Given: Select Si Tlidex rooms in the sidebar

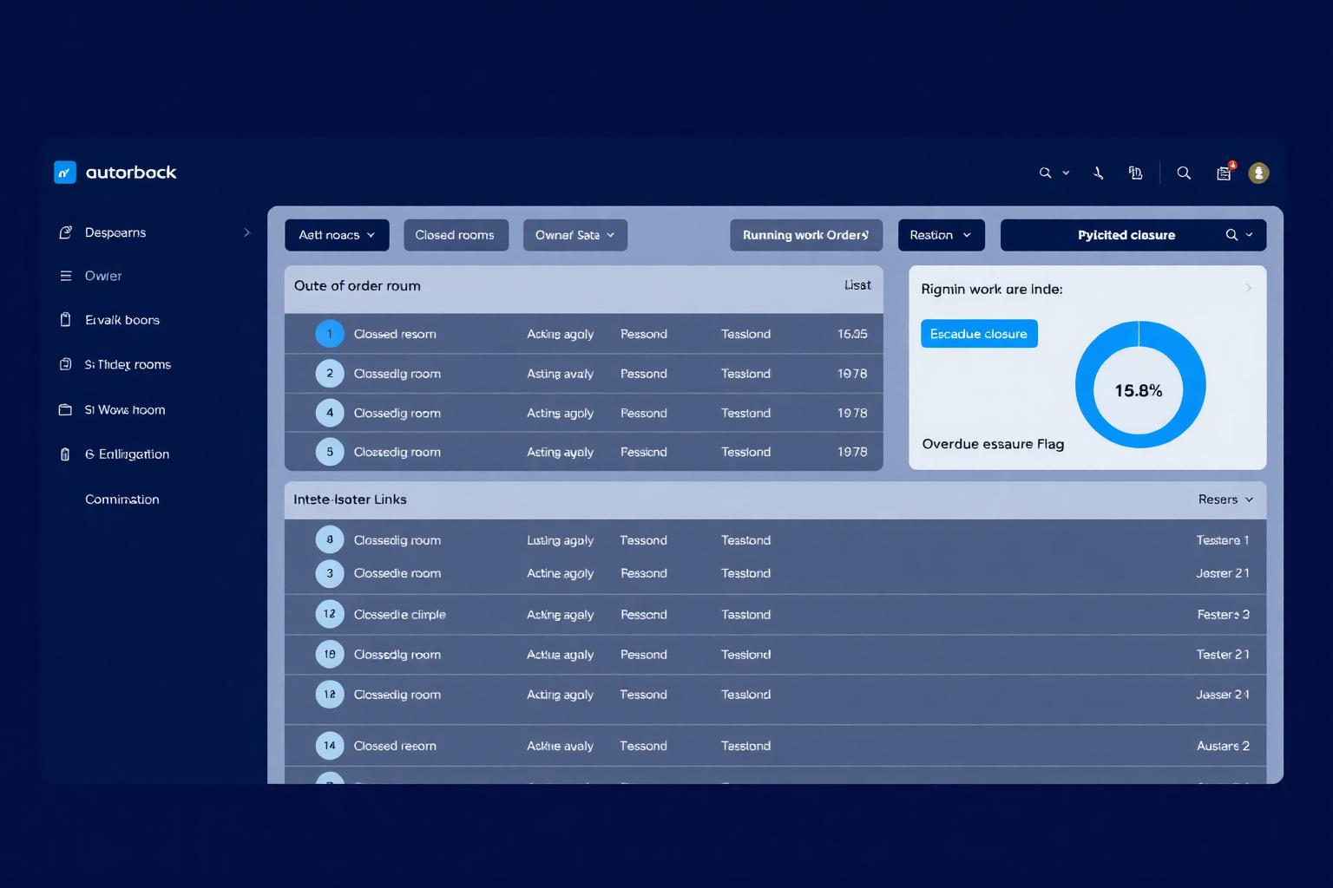Looking at the screenshot, I should pos(128,364).
